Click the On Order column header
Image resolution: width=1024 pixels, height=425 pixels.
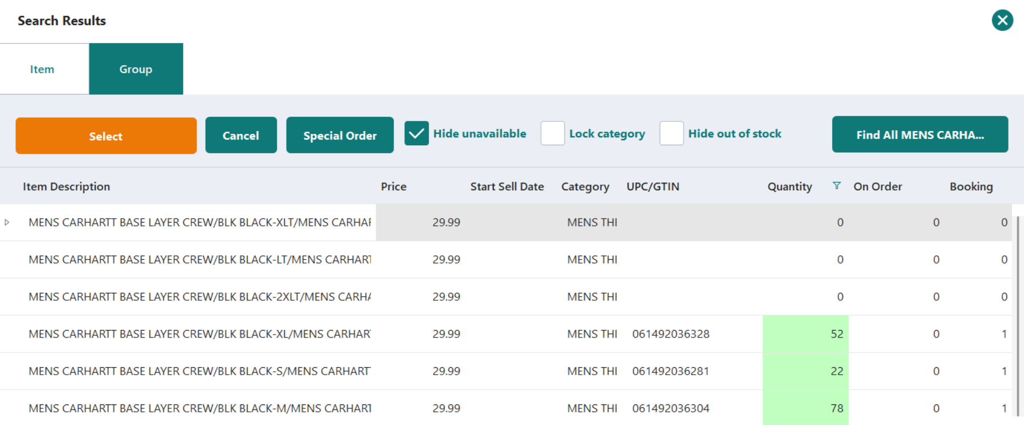click(877, 186)
